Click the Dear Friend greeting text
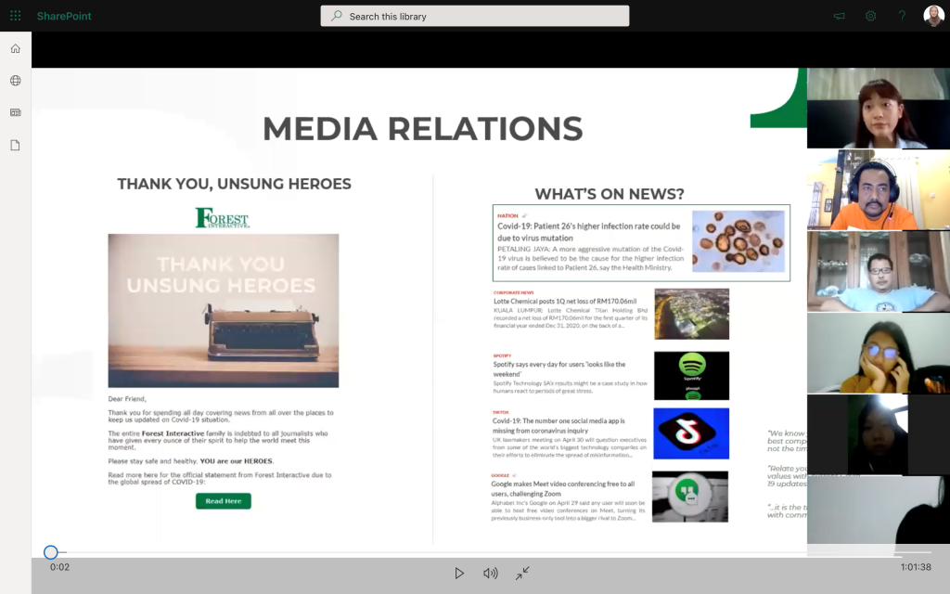This screenshot has width=950, height=594. 127,399
